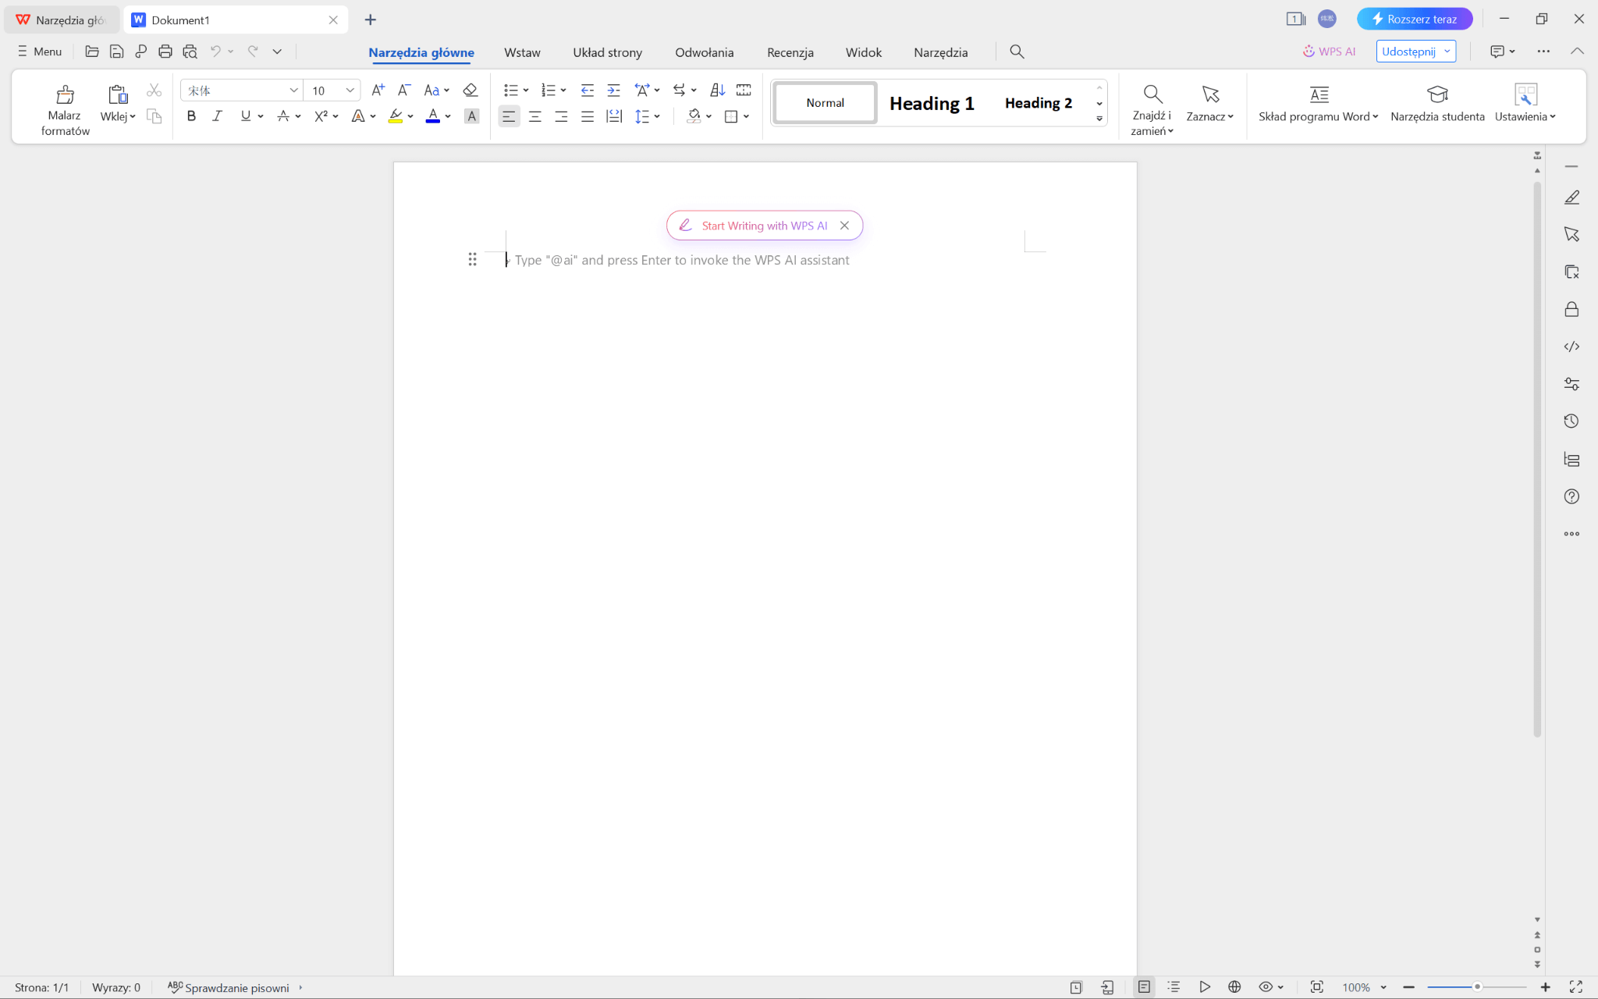This screenshot has width=1598, height=999.
Task: Toggle the bulleted list formatting
Action: [x=511, y=90]
